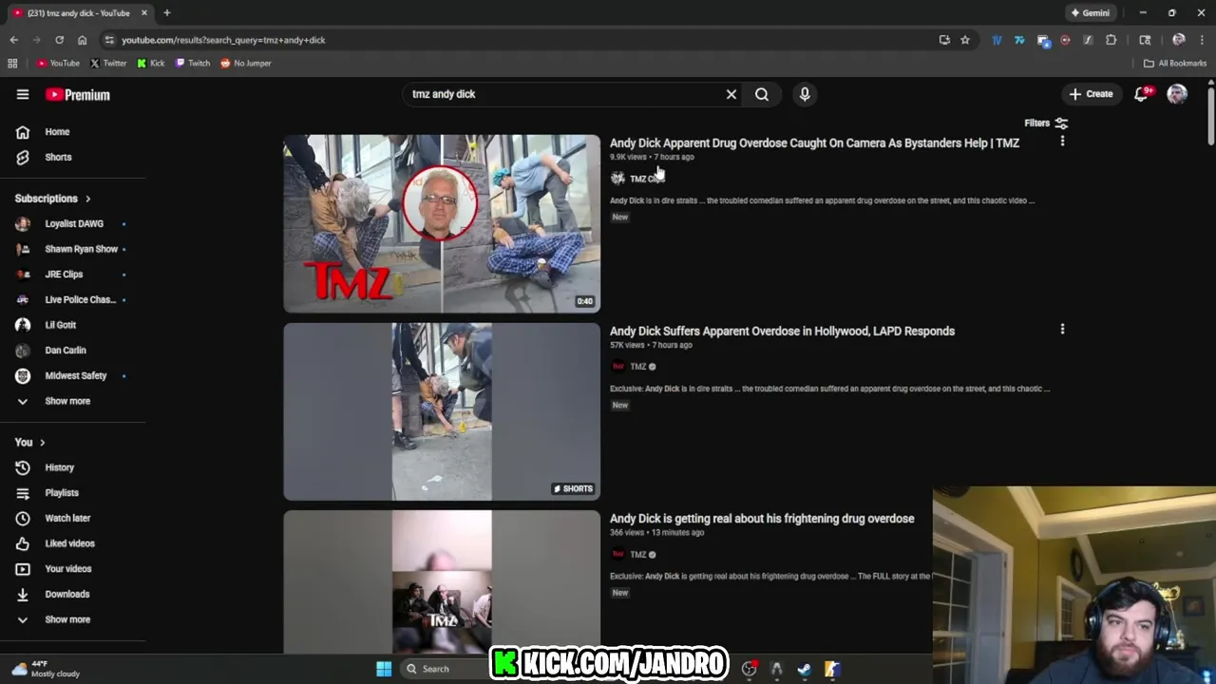The height and width of the screenshot is (684, 1216).
Task: Open the LAPD Responds Shorts thumbnail
Action: (442, 411)
